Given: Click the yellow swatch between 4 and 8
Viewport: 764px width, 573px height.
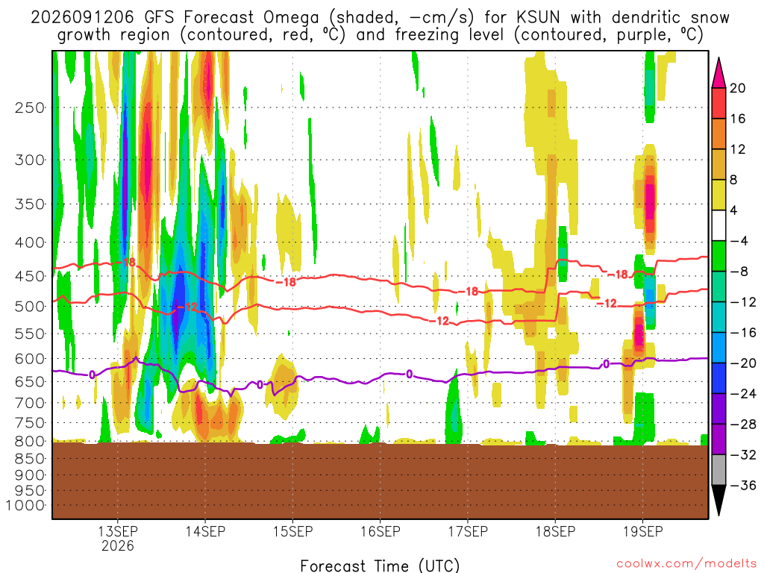Looking at the screenshot, I should (x=718, y=195).
